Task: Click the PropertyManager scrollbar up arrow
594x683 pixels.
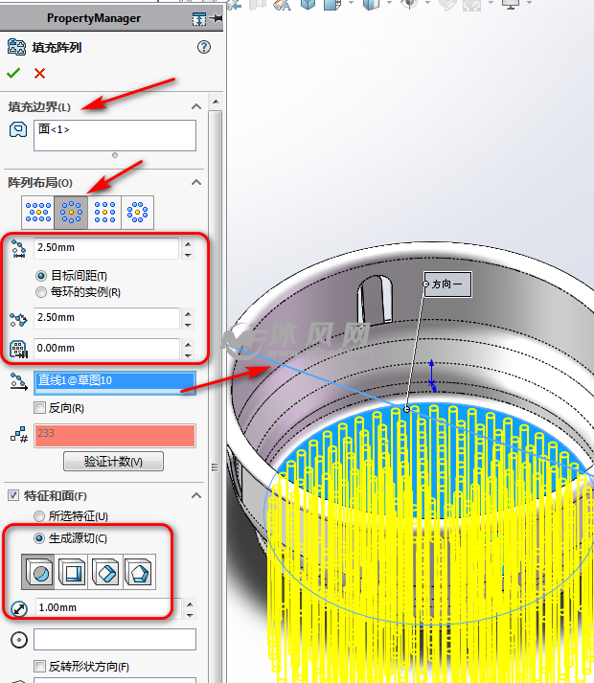Action: point(216,102)
